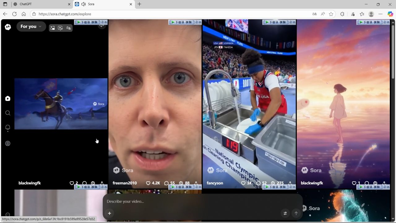Open fancyson's profile link
Image resolution: width=396 pixels, height=223 pixels.
215,183
